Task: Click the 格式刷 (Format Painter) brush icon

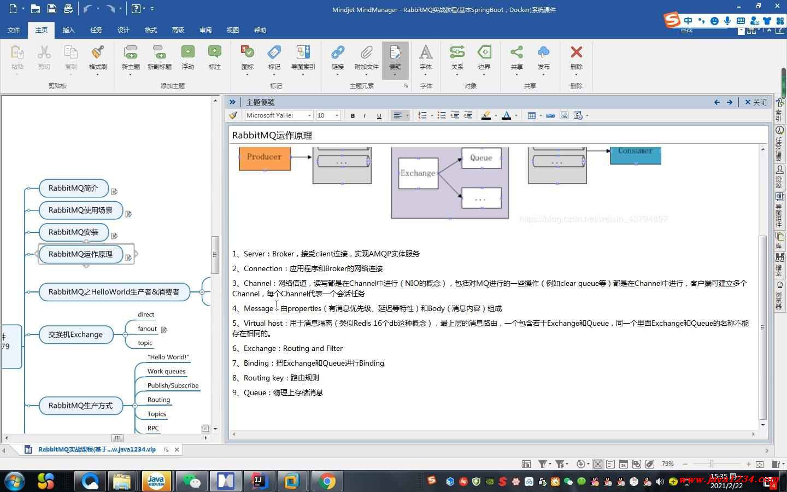Action: pyautogui.click(x=98, y=52)
